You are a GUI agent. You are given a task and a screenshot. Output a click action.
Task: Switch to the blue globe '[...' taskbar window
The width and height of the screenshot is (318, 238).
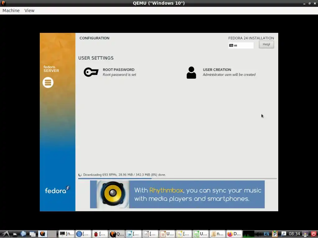tap(83, 234)
